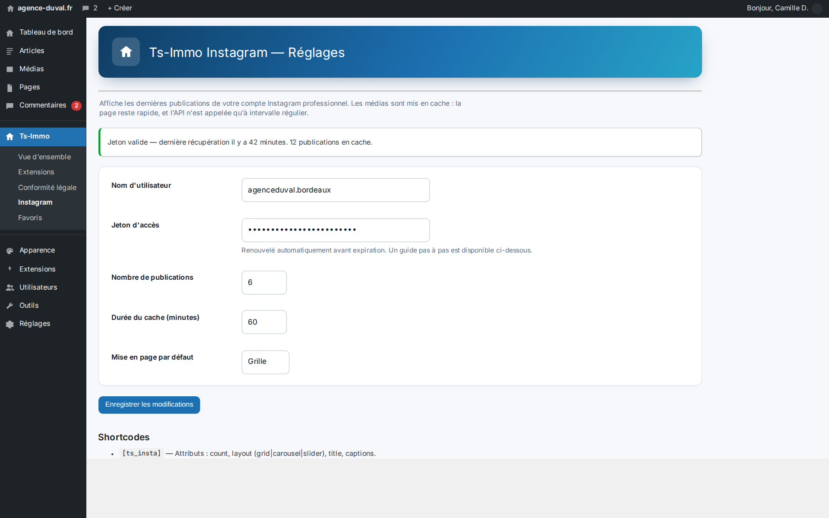Screen dimensions: 829x518
Task: Click the [ts_insta] shortcode text
Action: [142, 453]
